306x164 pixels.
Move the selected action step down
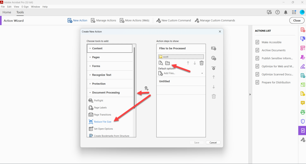[214, 87]
